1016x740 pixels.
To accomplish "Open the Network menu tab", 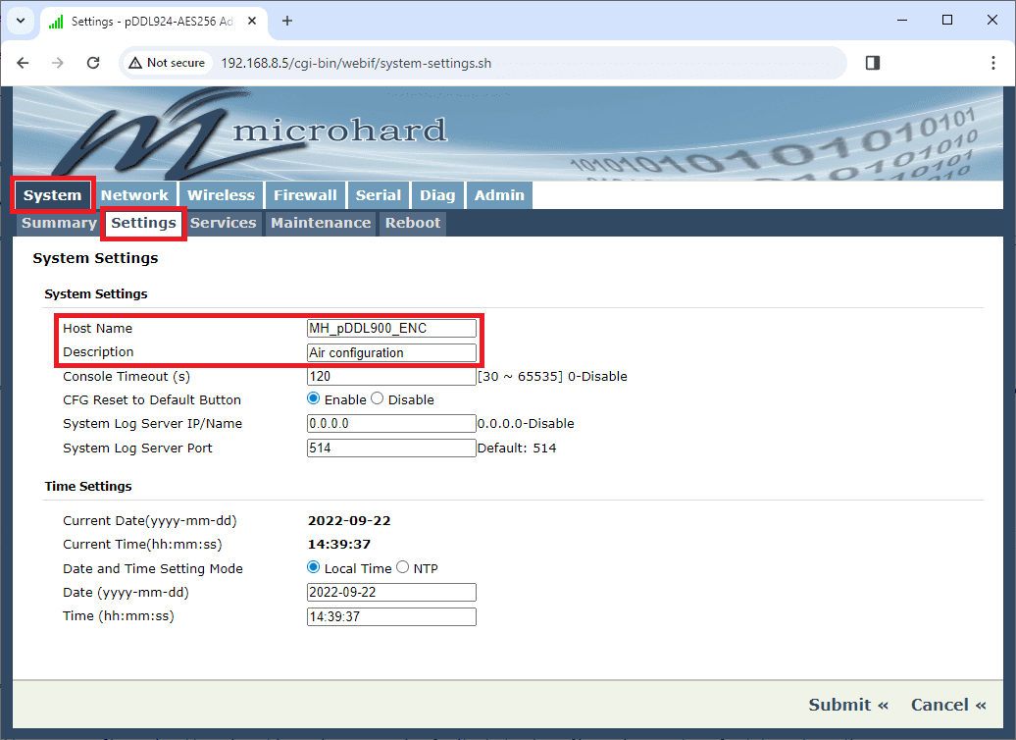I will click(134, 195).
